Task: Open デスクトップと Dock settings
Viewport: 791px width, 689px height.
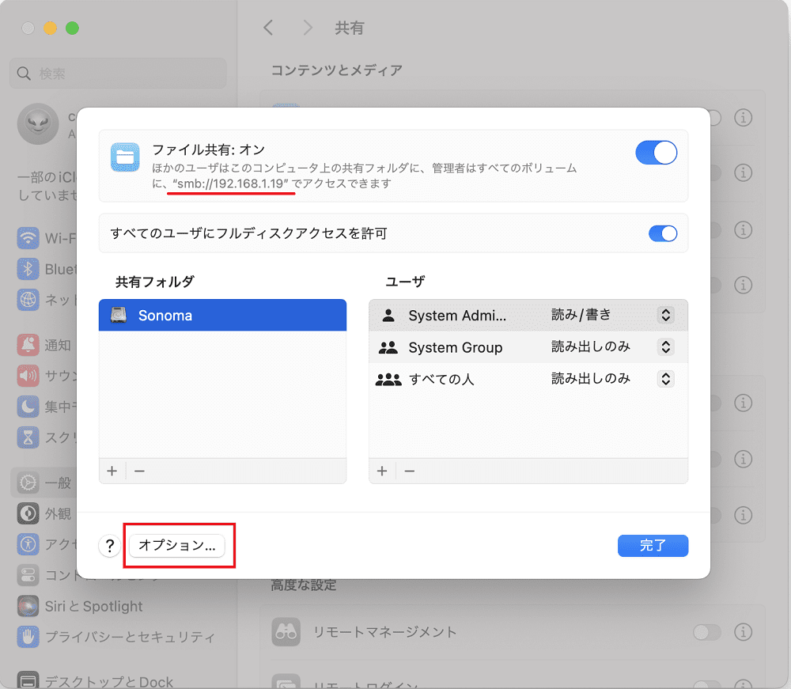Action: pos(96,681)
